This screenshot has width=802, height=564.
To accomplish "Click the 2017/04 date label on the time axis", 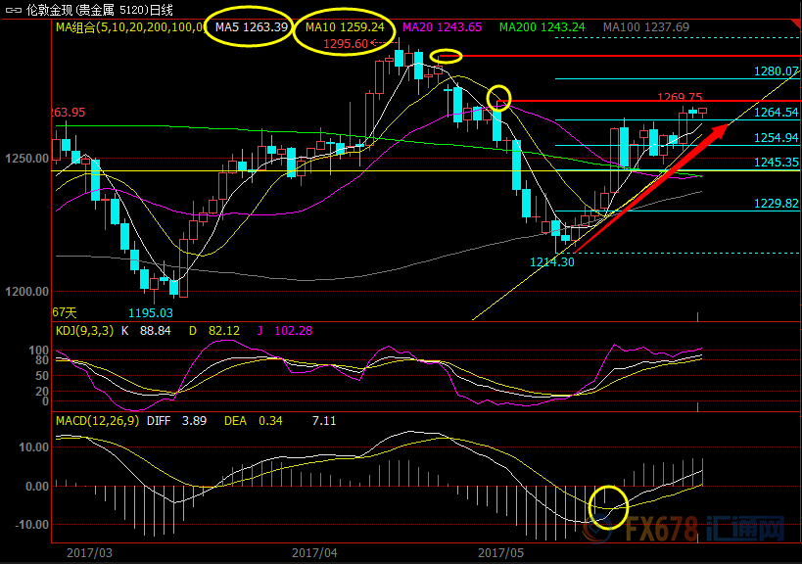I will (315, 552).
